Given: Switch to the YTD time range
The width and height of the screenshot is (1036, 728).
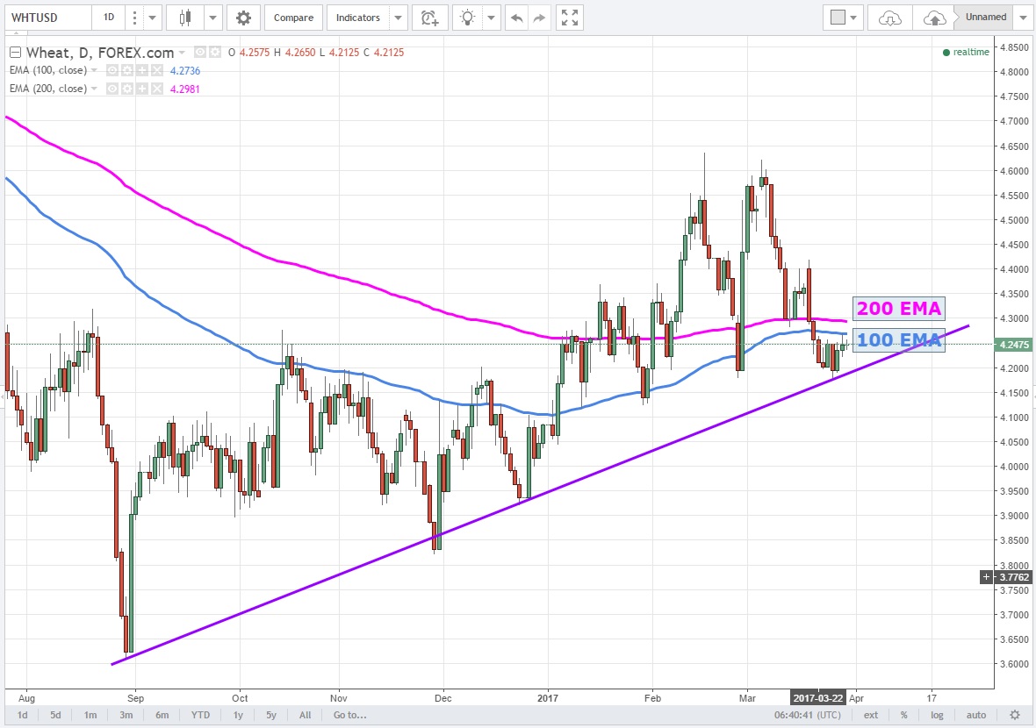Looking at the screenshot, I should coord(201,715).
